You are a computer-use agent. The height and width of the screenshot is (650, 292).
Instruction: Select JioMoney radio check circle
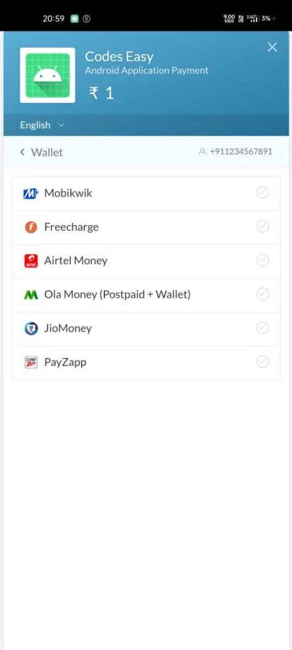[x=263, y=328]
